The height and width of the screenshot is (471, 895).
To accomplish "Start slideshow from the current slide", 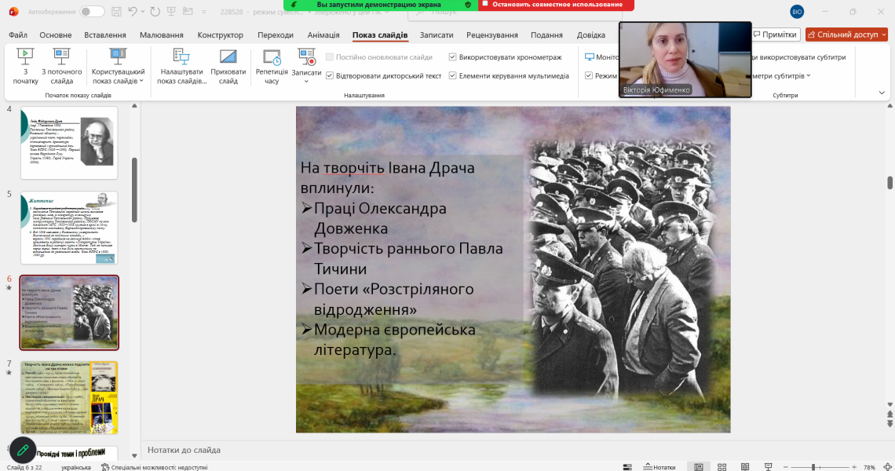I will pos(62,66).
